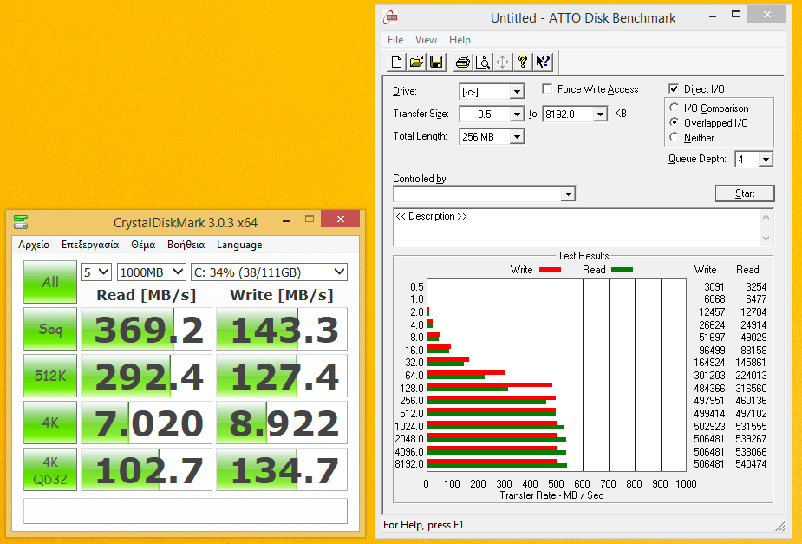Open the Queue Depth dropdown
Viewport: 802px width, 544px height.
766,160
